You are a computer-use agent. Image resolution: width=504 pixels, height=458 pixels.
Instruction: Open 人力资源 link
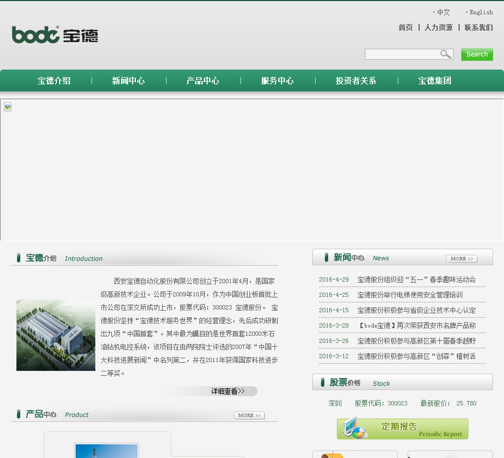coord(438,27)
